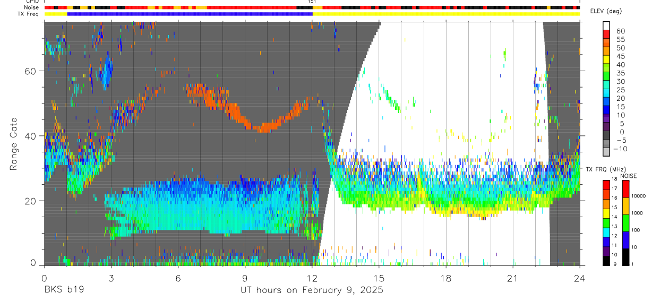Click '25' on the ELEV colorbar scale
The height and width of the screenshot is (301, 652).
620,90
